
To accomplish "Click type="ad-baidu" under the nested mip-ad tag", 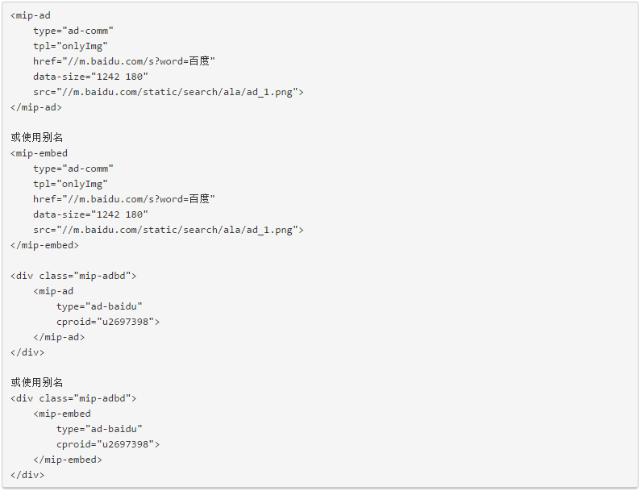I will click(99, 306).
